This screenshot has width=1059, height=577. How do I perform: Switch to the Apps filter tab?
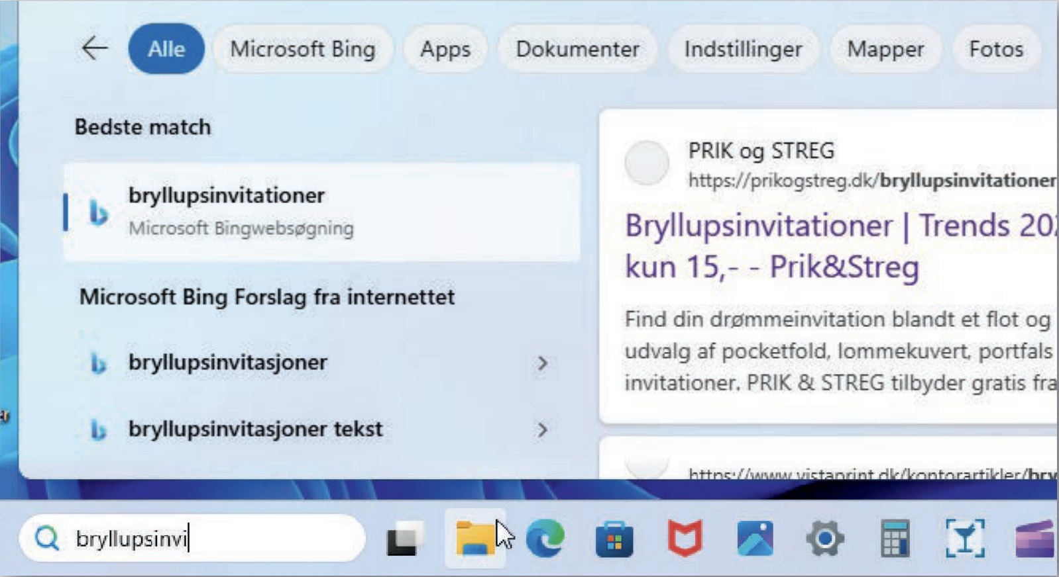[x=445, y=49]
